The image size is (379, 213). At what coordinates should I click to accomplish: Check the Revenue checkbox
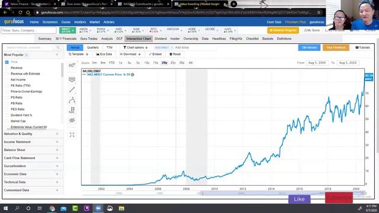tap(7, 68)
